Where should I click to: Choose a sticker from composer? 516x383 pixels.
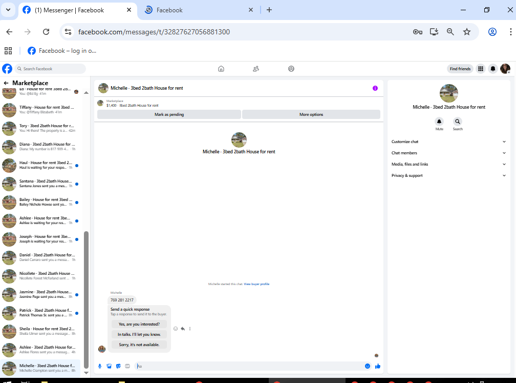tap(118, 366)
